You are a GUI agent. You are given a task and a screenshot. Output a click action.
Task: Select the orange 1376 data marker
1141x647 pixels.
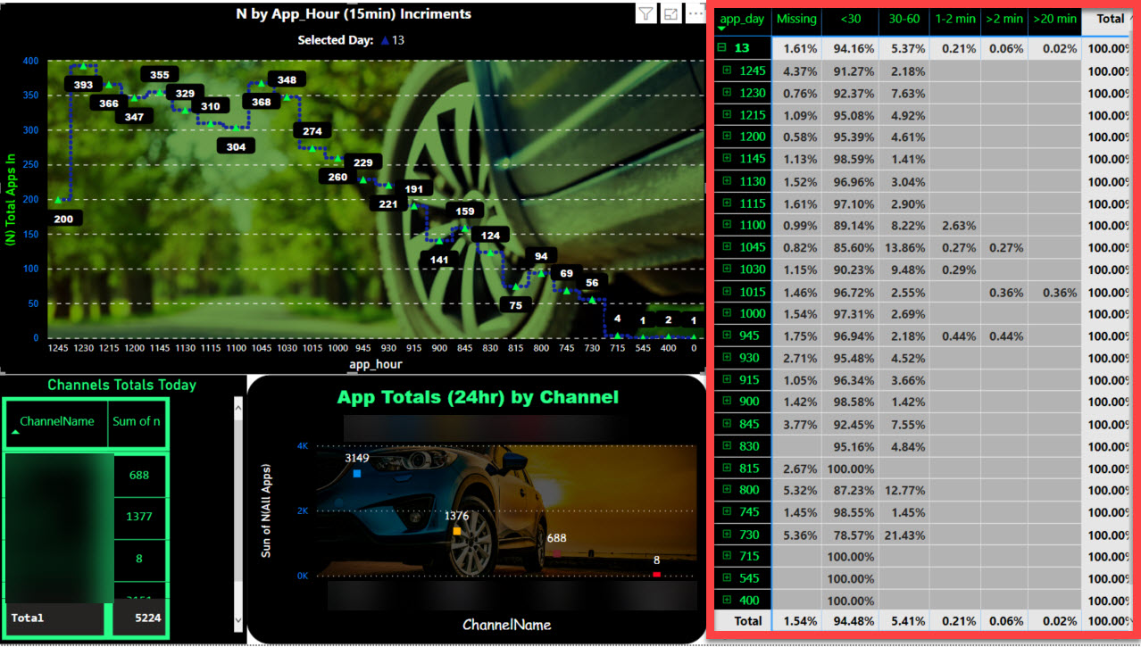point(457,531)
